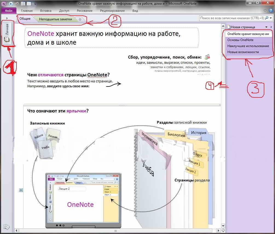Click the Новая страница button
Image resolution: width=275 pixels, height=234 pixels.
pyautogui.click(x=242, y=27)
